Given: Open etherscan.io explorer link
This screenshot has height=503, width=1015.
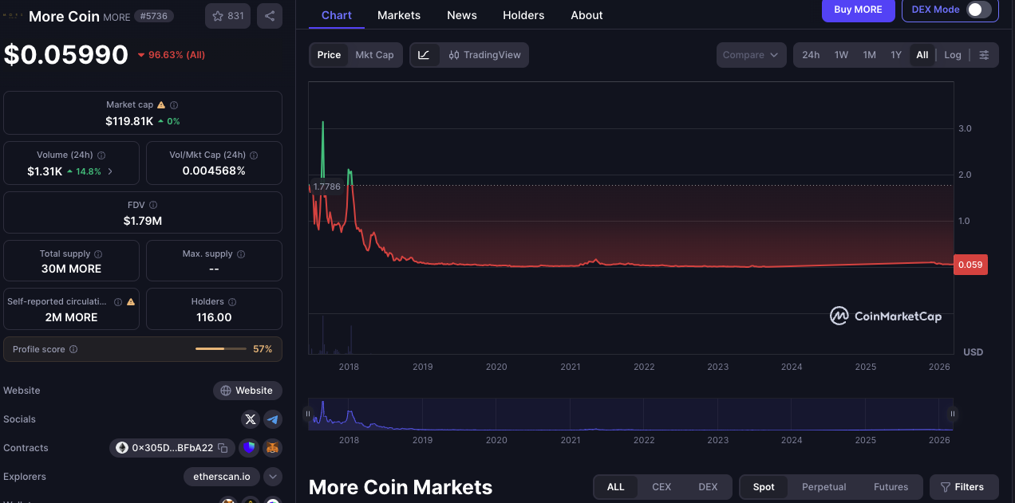Looking at the screenshot, I should point(221,476).
